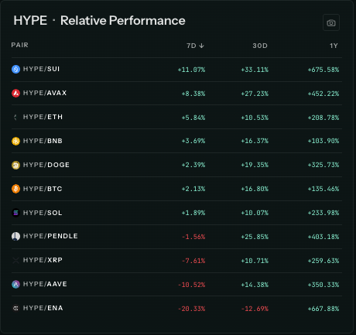Click the AAVE coin icon
Viewport: 356px width, 335px height.
[15, 284]
